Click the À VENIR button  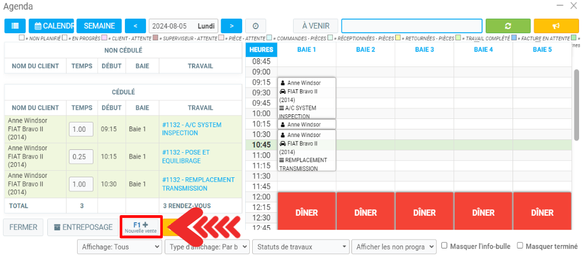coord(315,26)
